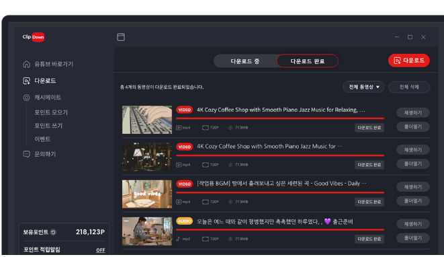Click progress bar of 작업용 BGM video
Image resolution: width=444 pixels, height=257 pixels.
tap(280, 192)
